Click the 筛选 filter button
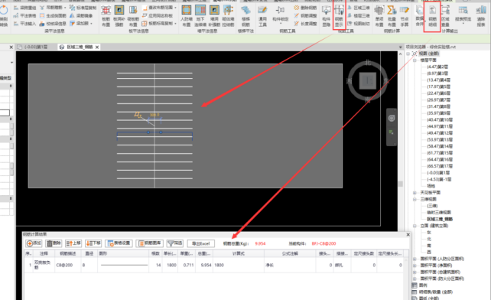Screen dimensions: 491x300 (x=175, y=243)
